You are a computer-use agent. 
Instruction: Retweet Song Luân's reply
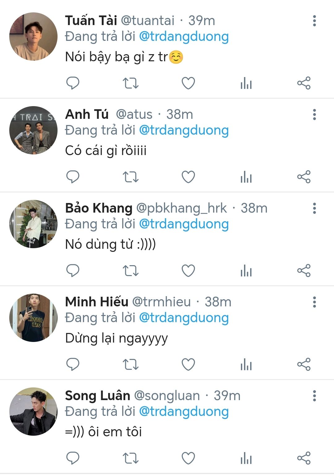click(x=131, y=458)
